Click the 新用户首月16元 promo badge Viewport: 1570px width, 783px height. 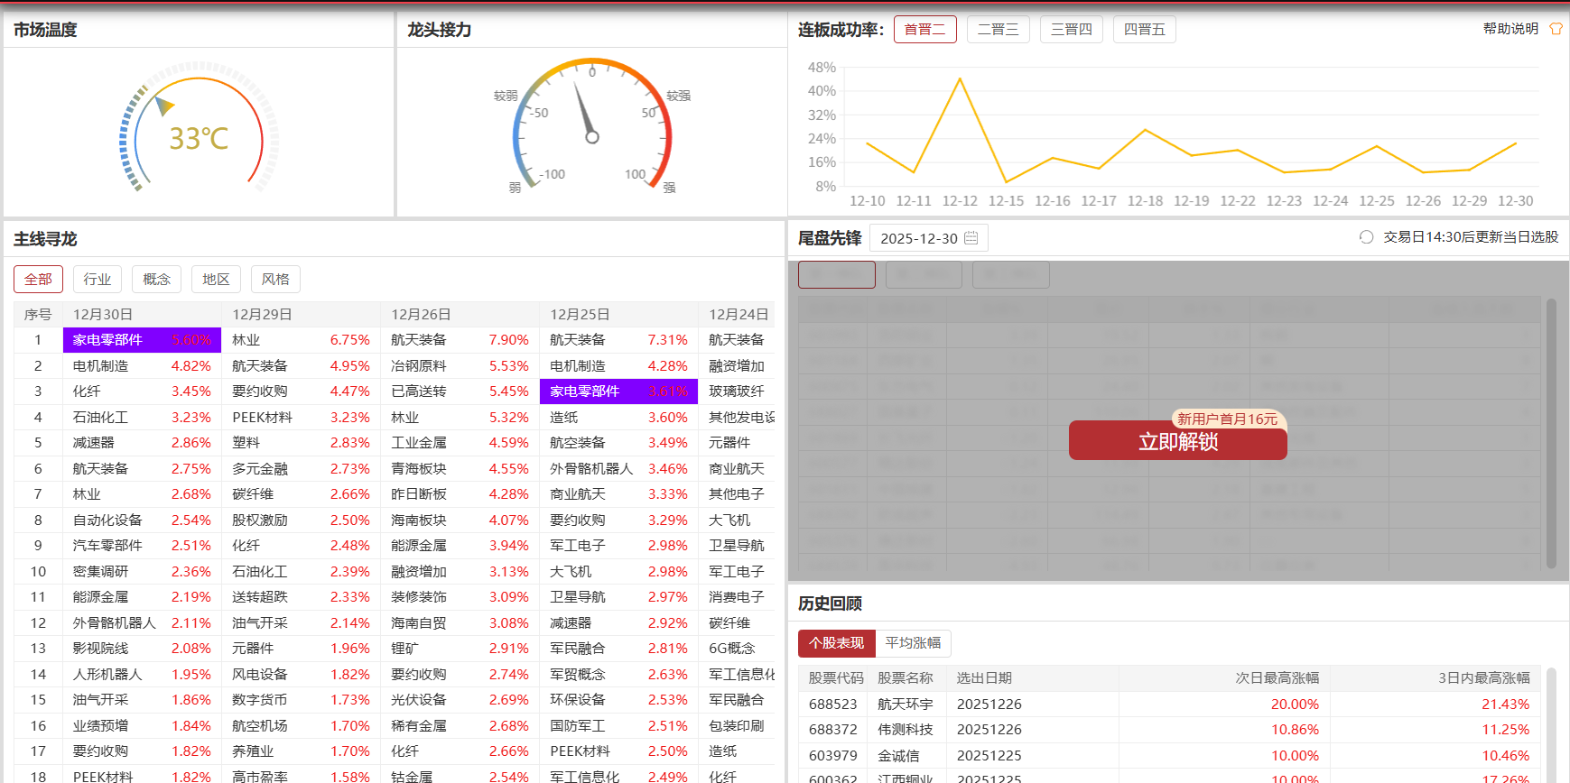point(1228,419)
